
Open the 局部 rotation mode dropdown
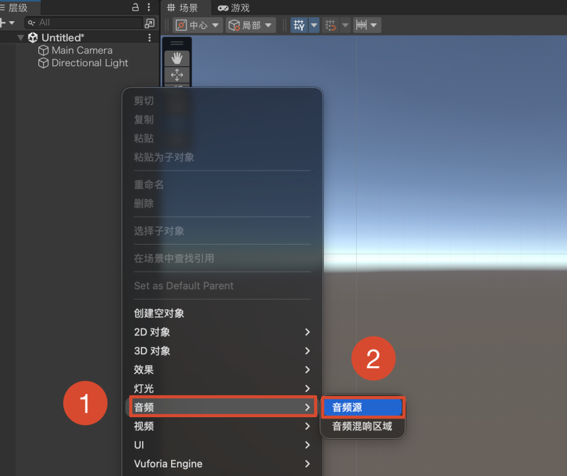pos(250,25)
